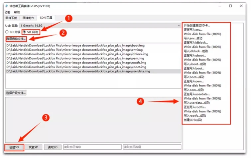This screenshot has height=158, width=252.
Task: Select the SD卡工具 tab
Action: coord(46,18)
